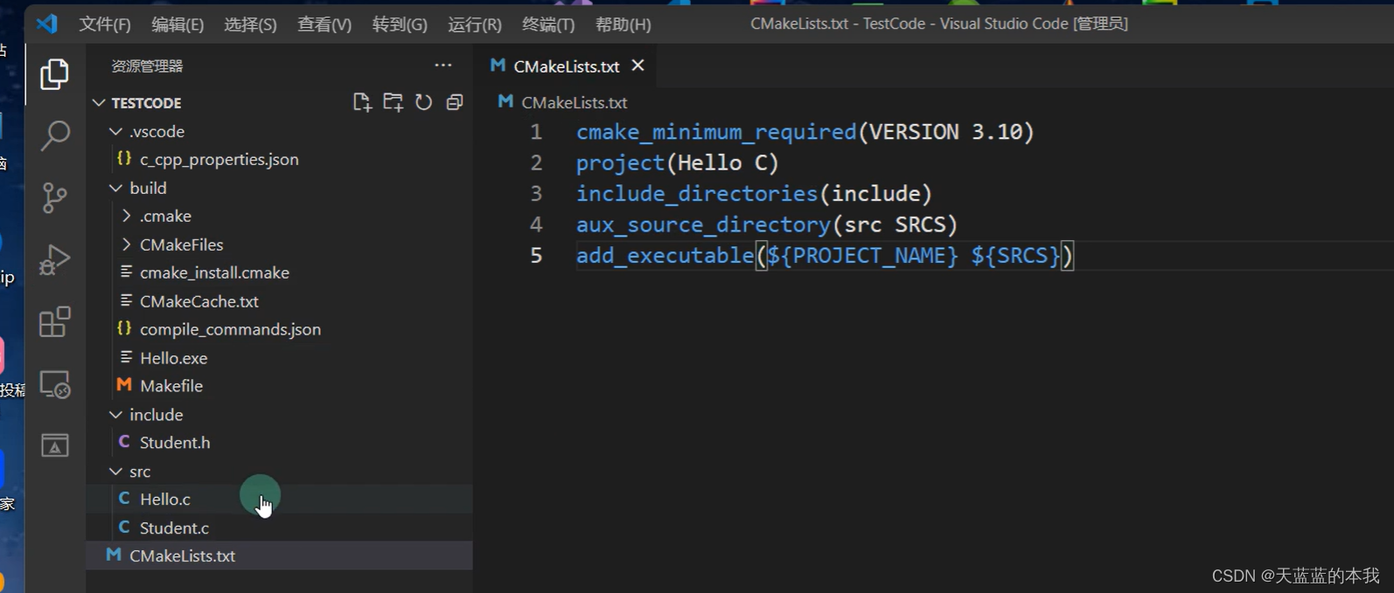The width and height of the screenshot is (1394, 593).
Task: Click CMakeLists.txt in the breadcrumb bar
Action: tap(574, 102)
